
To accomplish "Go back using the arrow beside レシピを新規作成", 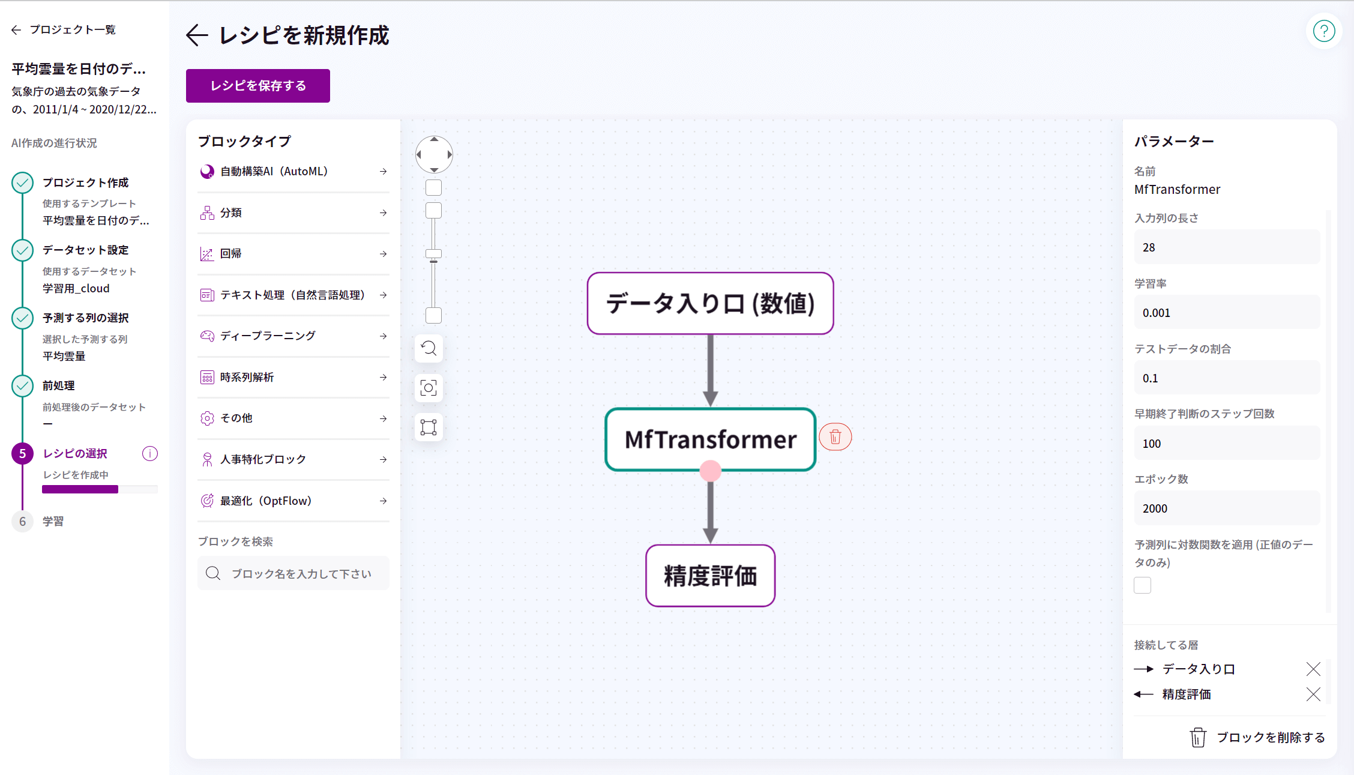I will tap(197, 35).
